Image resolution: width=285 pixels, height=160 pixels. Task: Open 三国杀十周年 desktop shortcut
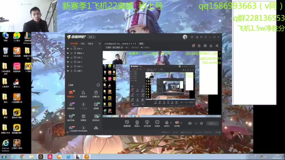(17, 144)
